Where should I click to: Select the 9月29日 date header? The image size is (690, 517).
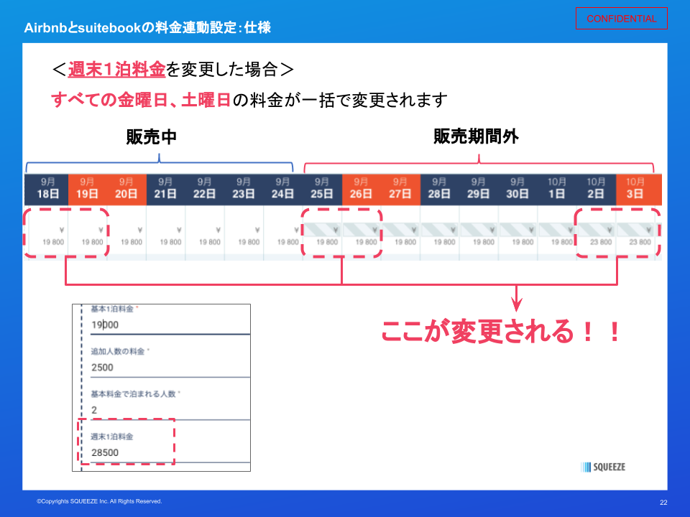coord(479,190)
